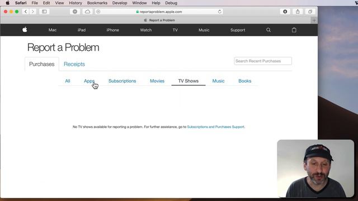This screenshot has height=201, width=358.
Task: Go to Watch in Apple navigation
Action: click(146, 30)
